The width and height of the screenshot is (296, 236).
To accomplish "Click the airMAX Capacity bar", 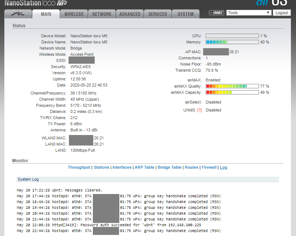I will [x=232, y=92].
